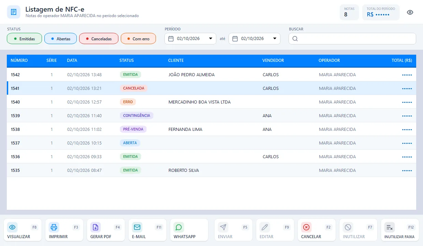Toggle the eye icon to reveal totals

click(x=410, y=12)
